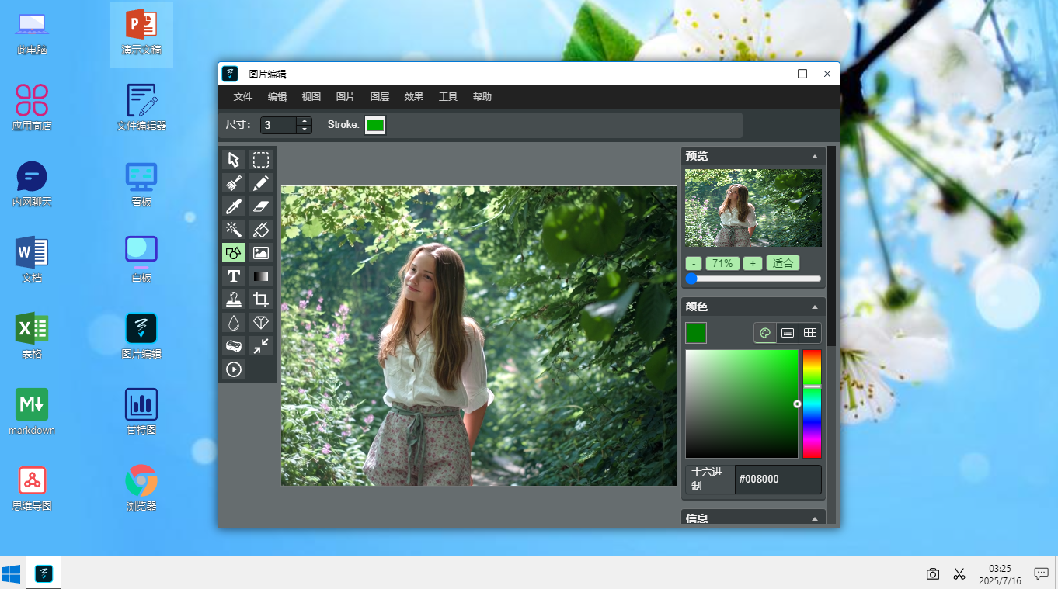Image resolution: width=1058 pixels, height=589 pixels.
Task: Select the Clone Stamp tool
Action: pos(234,300)
